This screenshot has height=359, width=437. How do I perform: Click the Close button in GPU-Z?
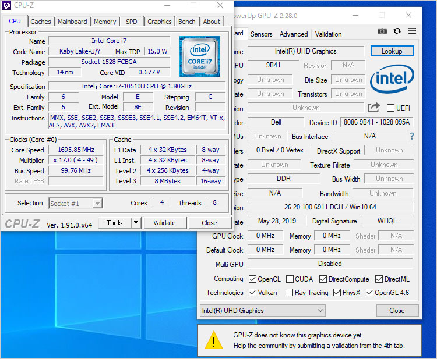click(397, 310)
